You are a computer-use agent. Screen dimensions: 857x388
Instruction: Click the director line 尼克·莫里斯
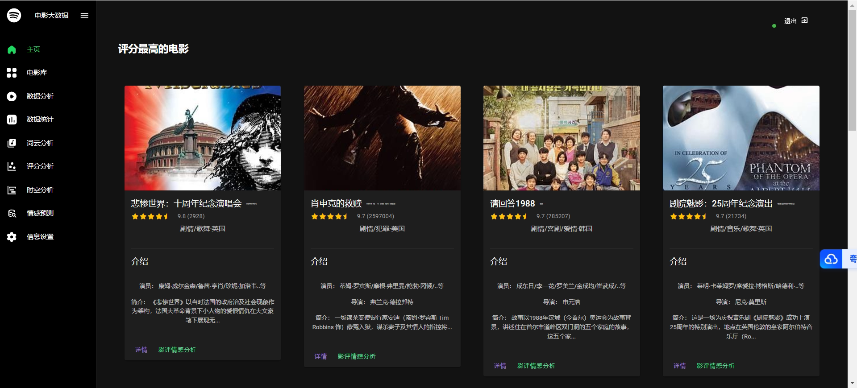(741, 302)
